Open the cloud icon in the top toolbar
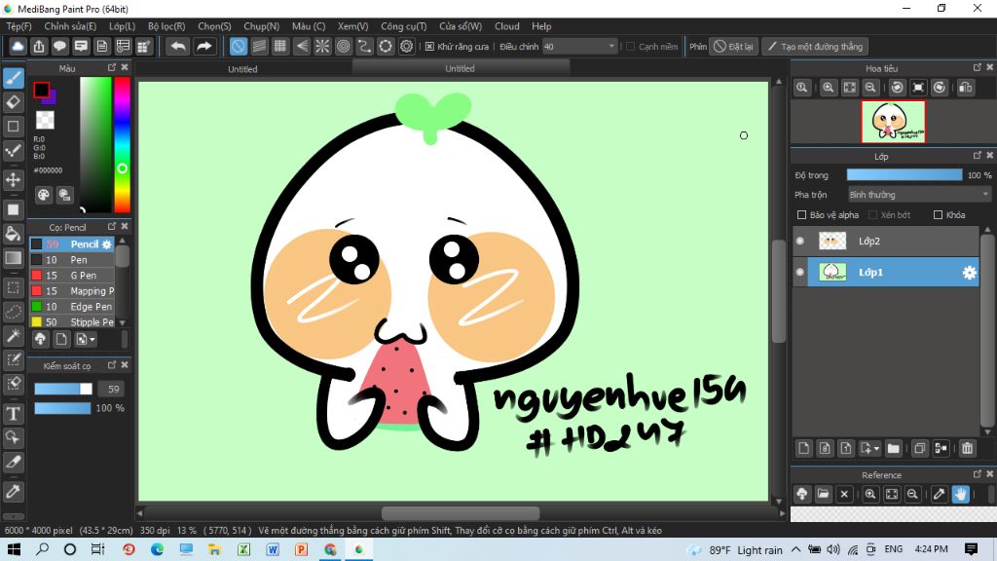 pyautogui.click(x=18, y=47)
